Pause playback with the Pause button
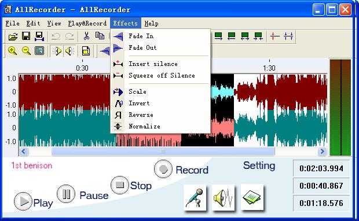The height and width of the screenshot is (221, 359). point(66,194)
